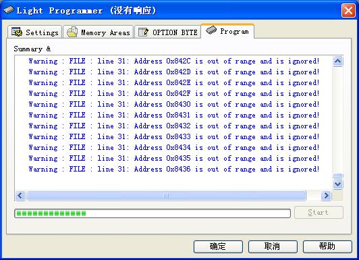Close the Light Programmer window

348,11
